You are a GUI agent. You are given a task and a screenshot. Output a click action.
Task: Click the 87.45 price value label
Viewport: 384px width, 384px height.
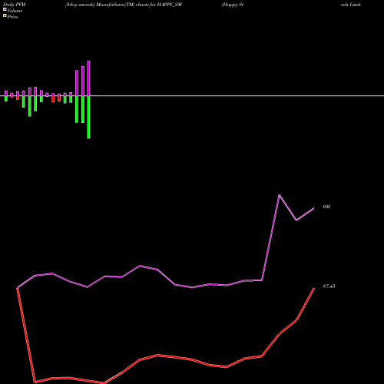coord(329,286)
